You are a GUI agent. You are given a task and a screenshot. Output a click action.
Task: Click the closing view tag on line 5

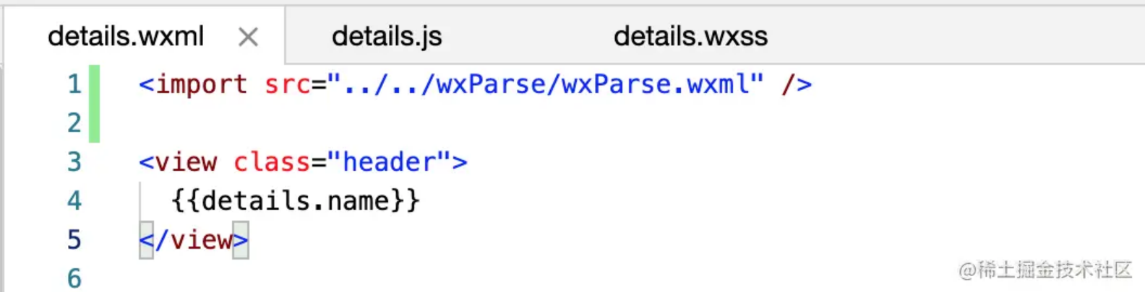coord(194,240)
